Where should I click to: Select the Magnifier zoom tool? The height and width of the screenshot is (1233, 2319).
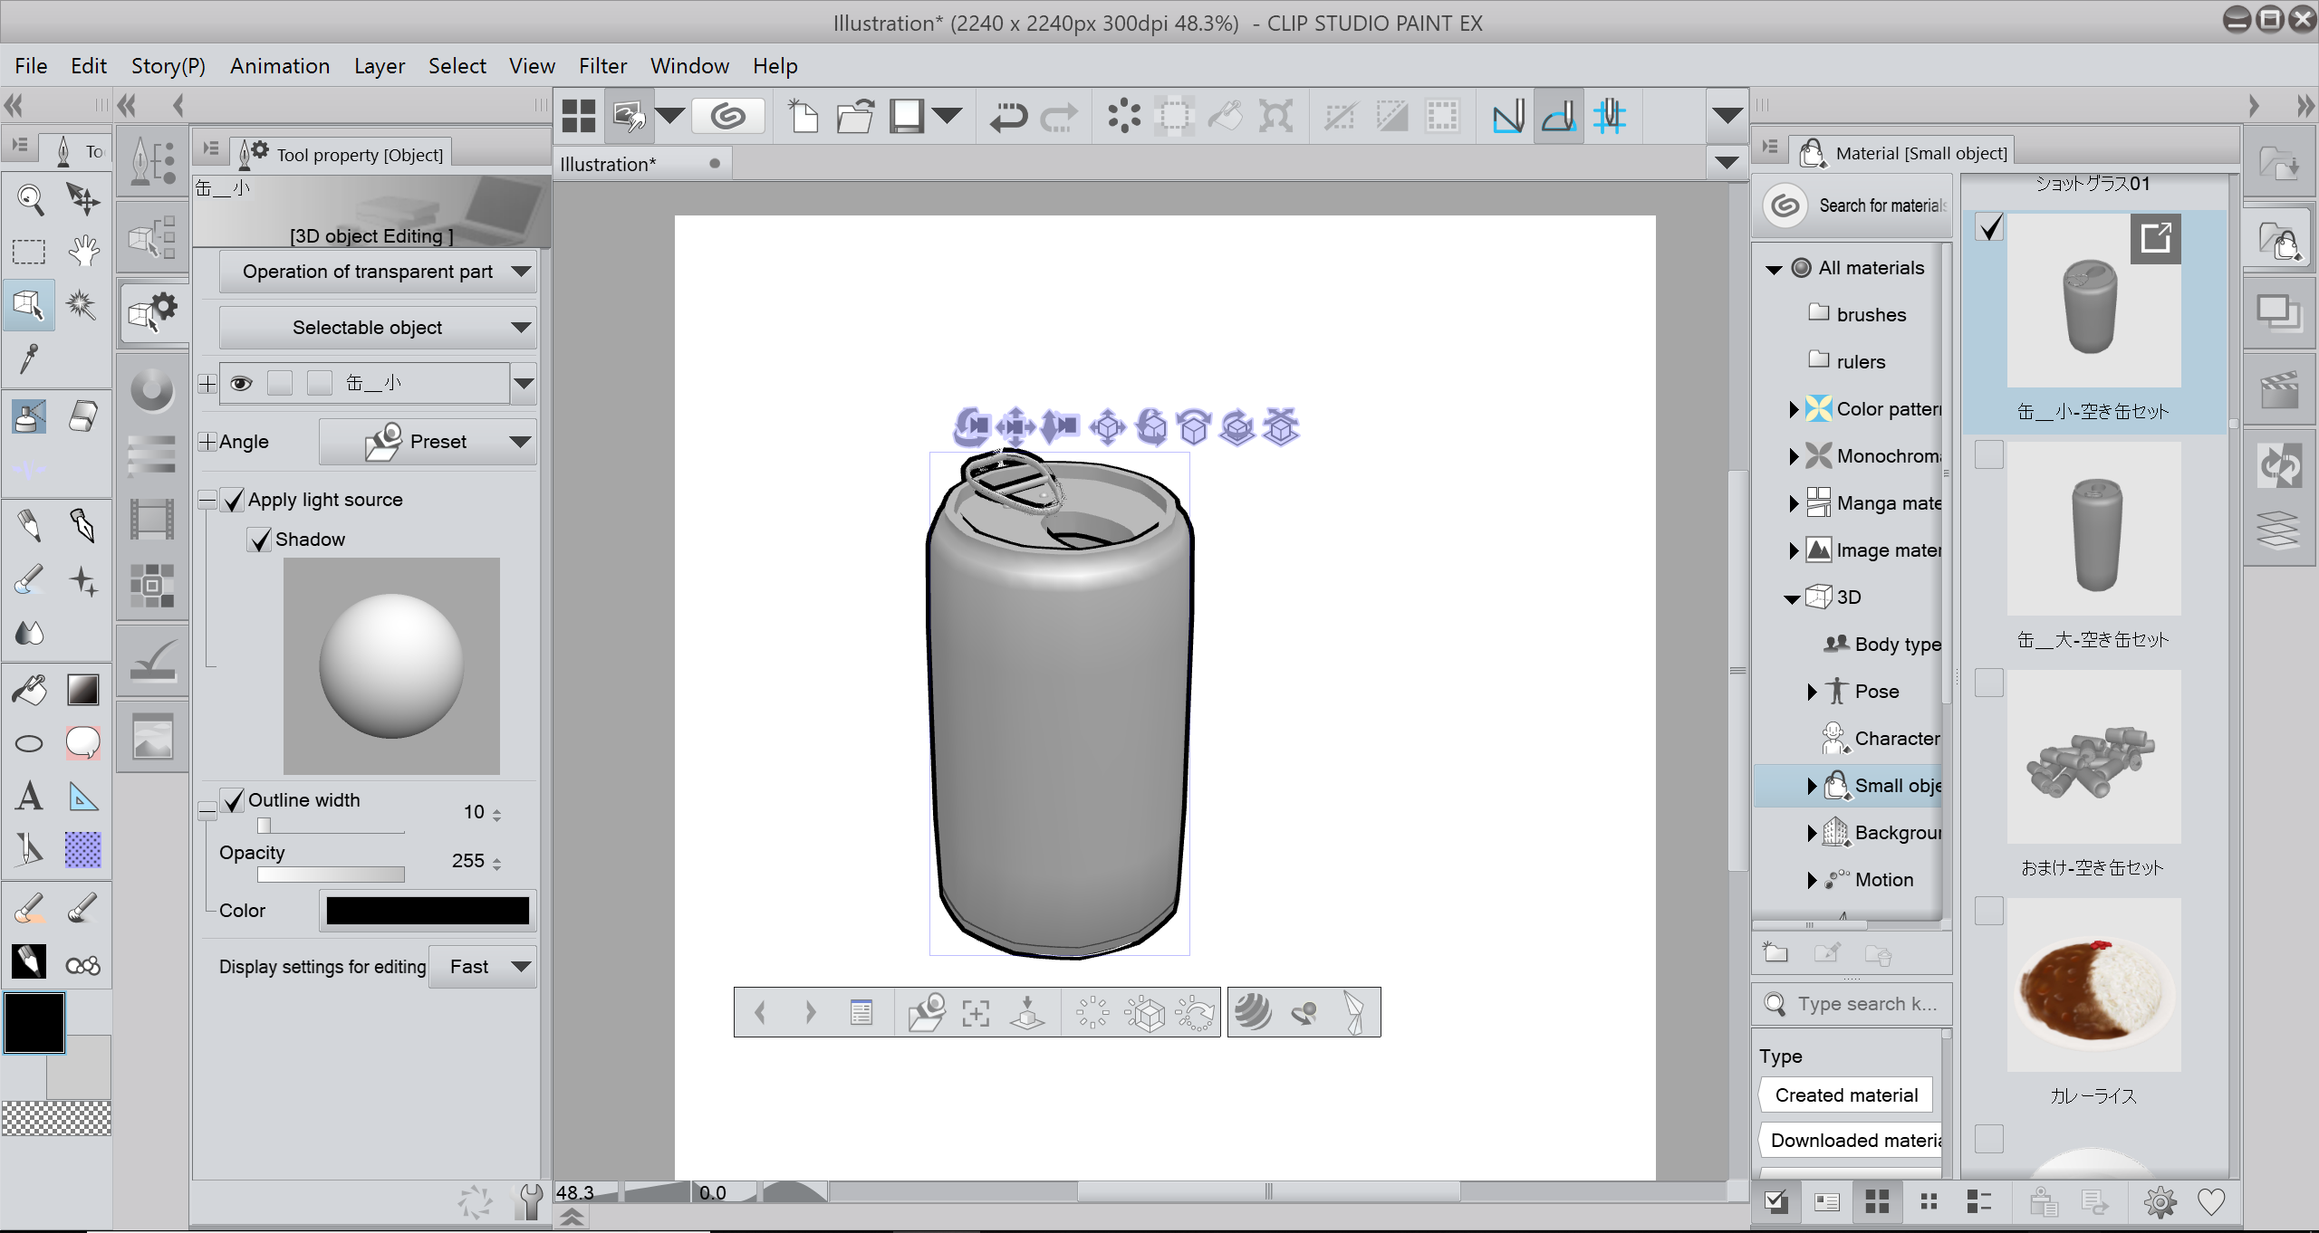30,199
